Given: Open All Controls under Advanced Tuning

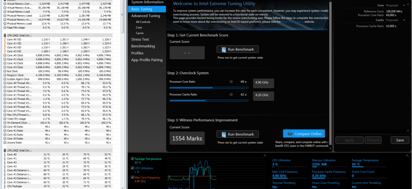Looking at the screenshot, I should (x=143, y=22).
